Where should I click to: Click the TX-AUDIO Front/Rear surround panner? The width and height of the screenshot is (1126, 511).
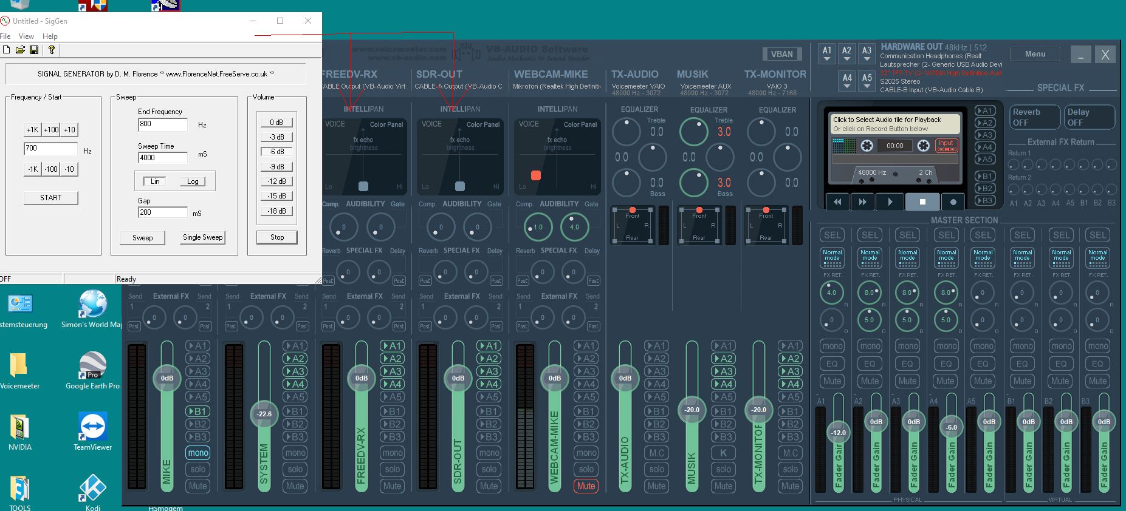pyautogui.click(x=633, y=226)
